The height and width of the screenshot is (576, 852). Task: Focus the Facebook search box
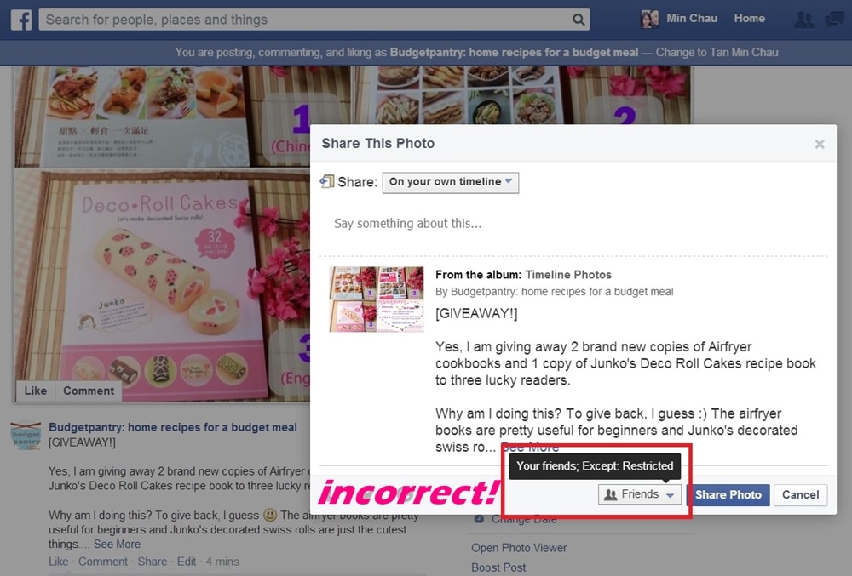[x=314, y=20]
